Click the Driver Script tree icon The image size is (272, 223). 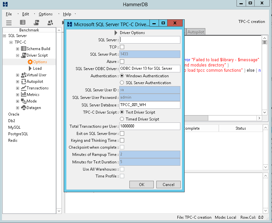pyautogui.click(x=24, y=55)
